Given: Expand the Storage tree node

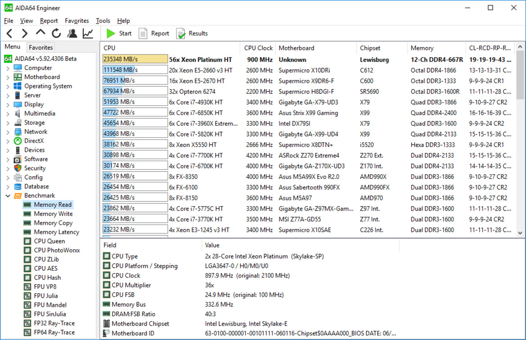Looking at the screenshot, I should [8, 123].
